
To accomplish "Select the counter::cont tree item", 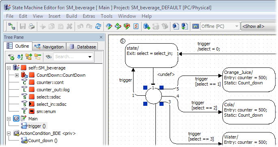I will coord(50,83).
